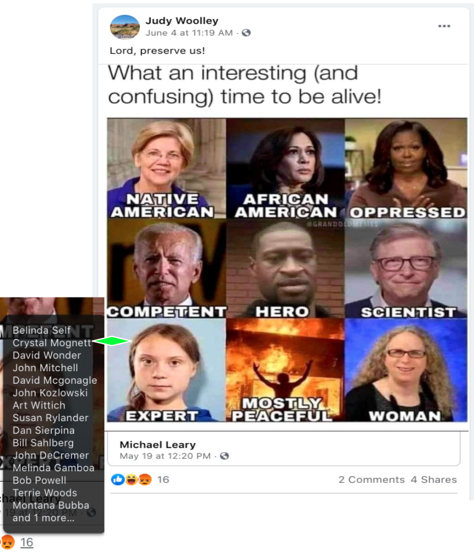Open Michael Leary's original post name
474x557 pixels.
point(158,444)
